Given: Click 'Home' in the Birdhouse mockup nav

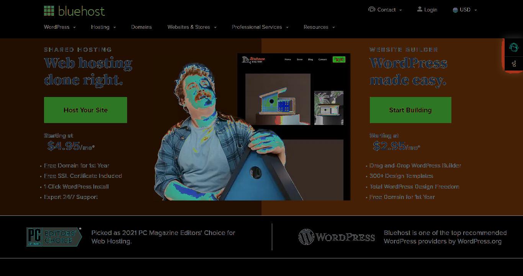Looking at the screenshot, I should click(288, 59).
